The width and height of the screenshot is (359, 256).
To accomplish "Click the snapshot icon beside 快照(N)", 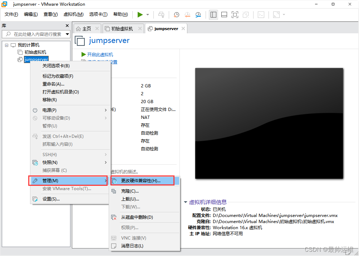I will coord(35,163).
